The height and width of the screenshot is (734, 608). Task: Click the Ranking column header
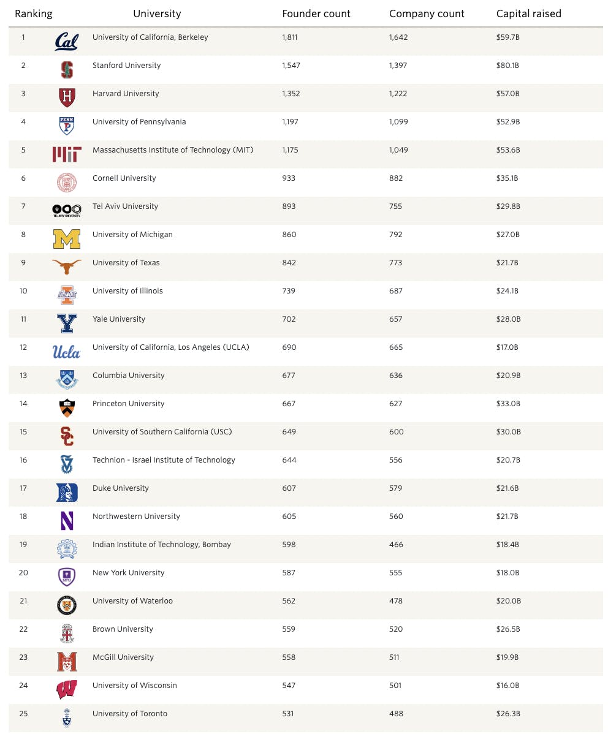(x=34, y=13)
